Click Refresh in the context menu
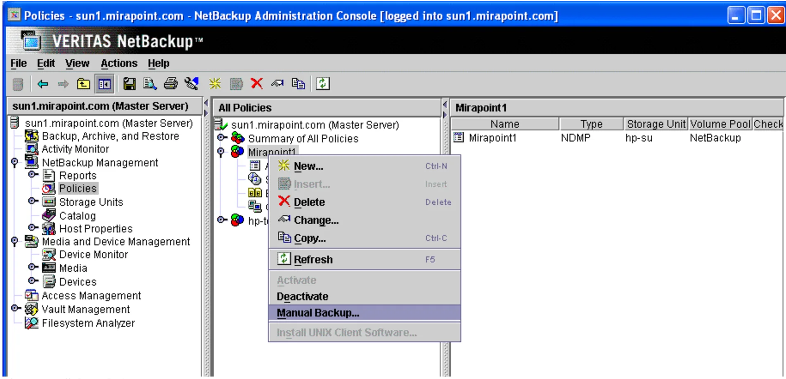Screen dimensions: 786x379 click(365, 260)
